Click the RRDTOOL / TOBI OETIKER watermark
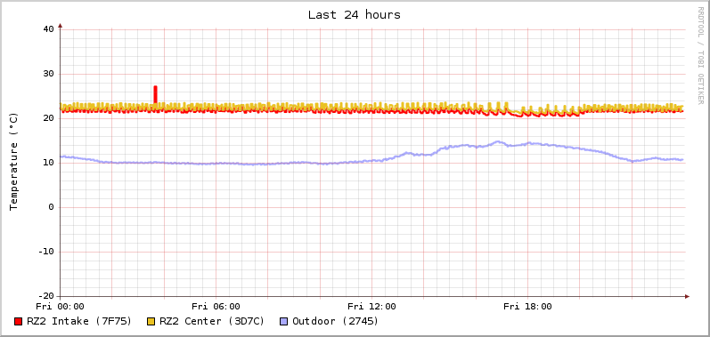 click(700, 55)
